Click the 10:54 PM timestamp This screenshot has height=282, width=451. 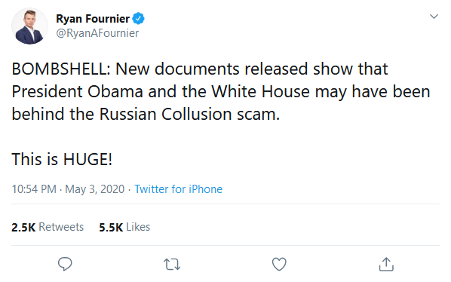(x=34, y=189)
